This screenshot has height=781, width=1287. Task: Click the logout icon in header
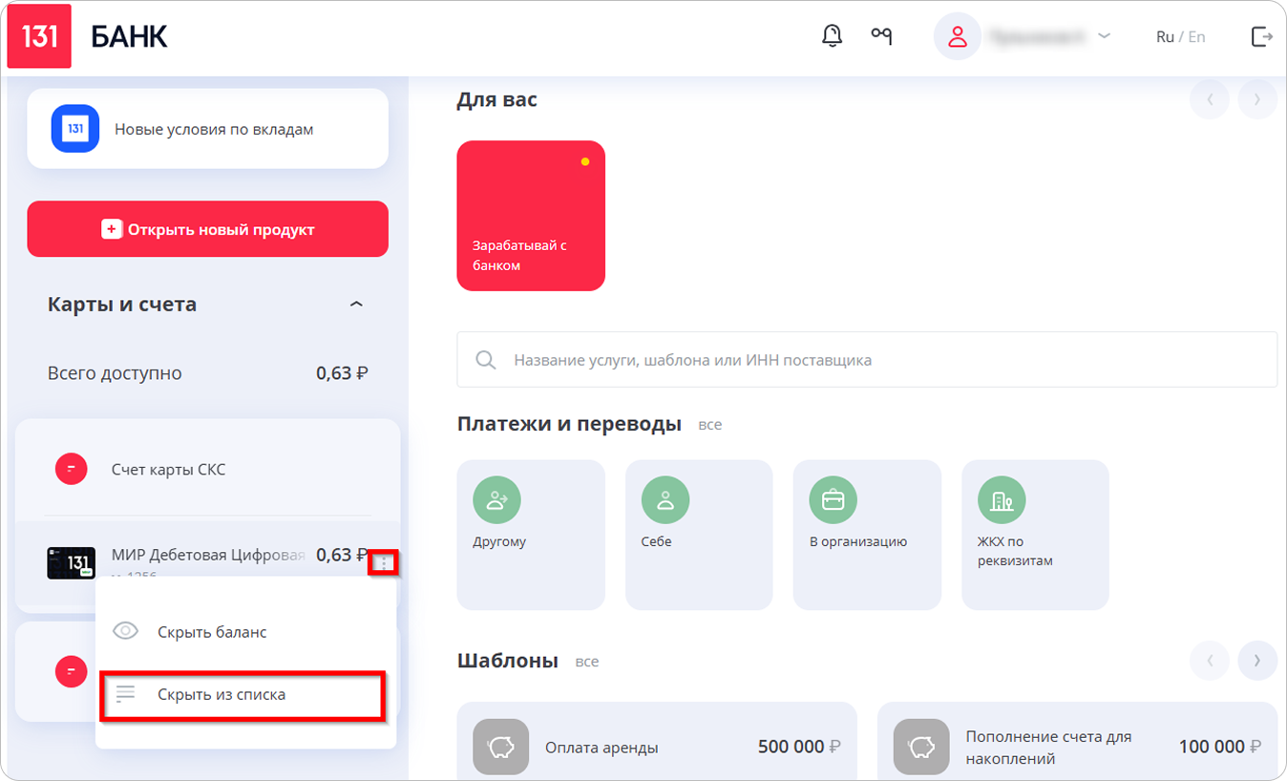click(1261, 36)
